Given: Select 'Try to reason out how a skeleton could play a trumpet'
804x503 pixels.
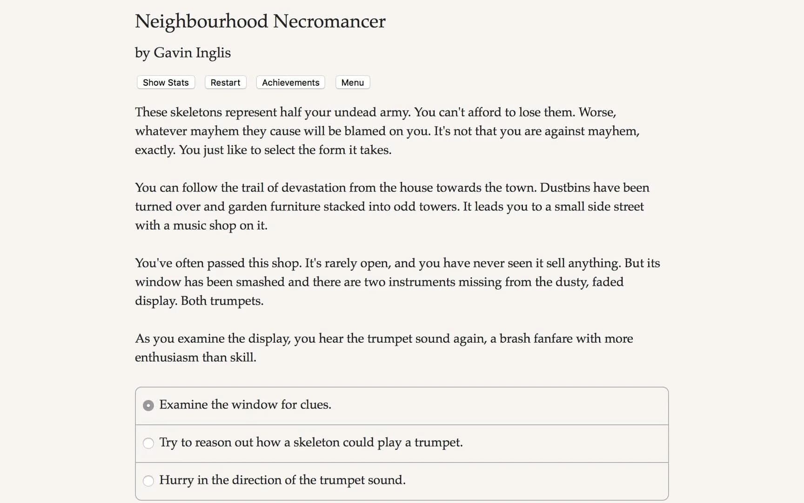Looking at the screenshot, I should click(x=311, y=442).
